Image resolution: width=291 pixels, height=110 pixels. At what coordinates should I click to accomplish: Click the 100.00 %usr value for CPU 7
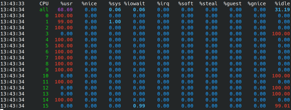coord(64,58)
